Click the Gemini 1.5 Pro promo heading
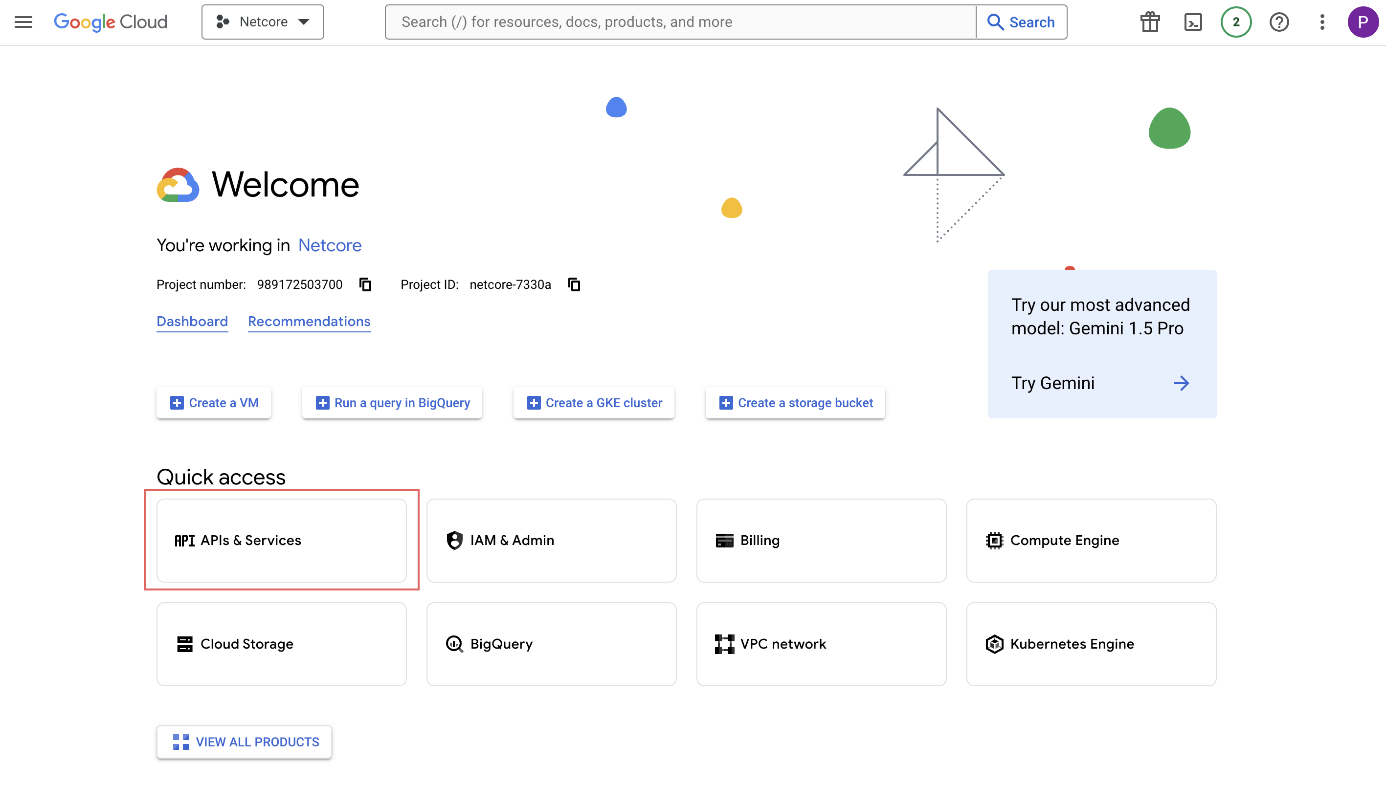Image resolution: width=1386 pixels, height=785 pixels. point(1100,316)
